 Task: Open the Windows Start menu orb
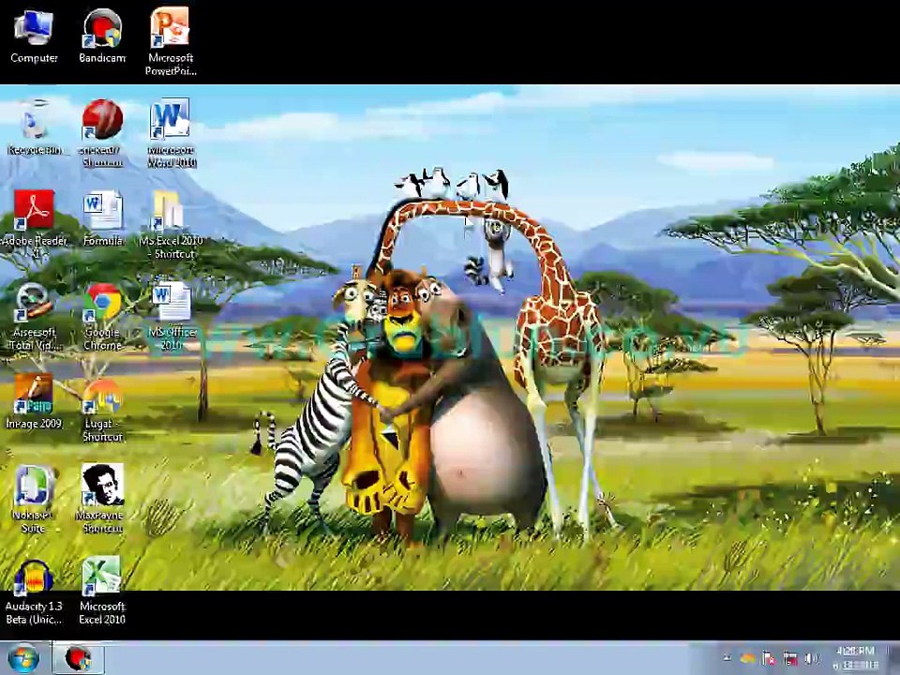pyautogui.click(x=23, y=658)
